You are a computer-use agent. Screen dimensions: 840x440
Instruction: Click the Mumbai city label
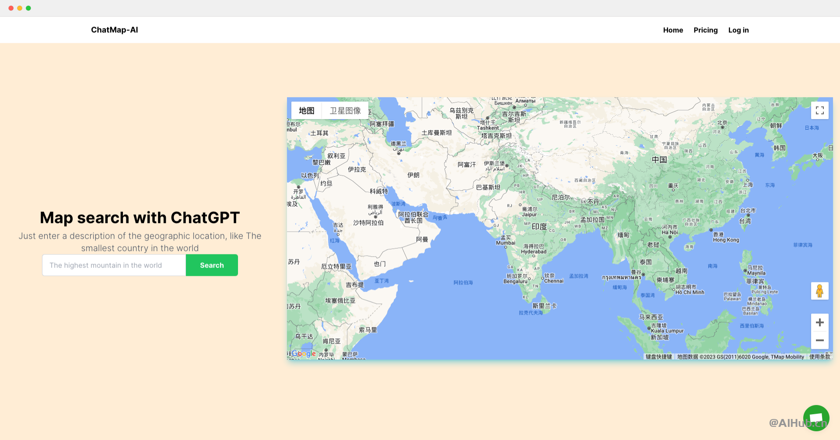(x=506, y=243)
